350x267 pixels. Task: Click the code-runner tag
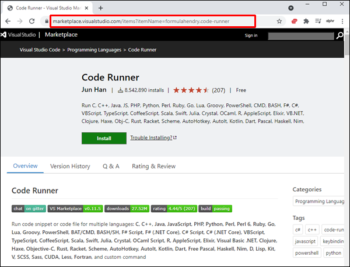333,230
